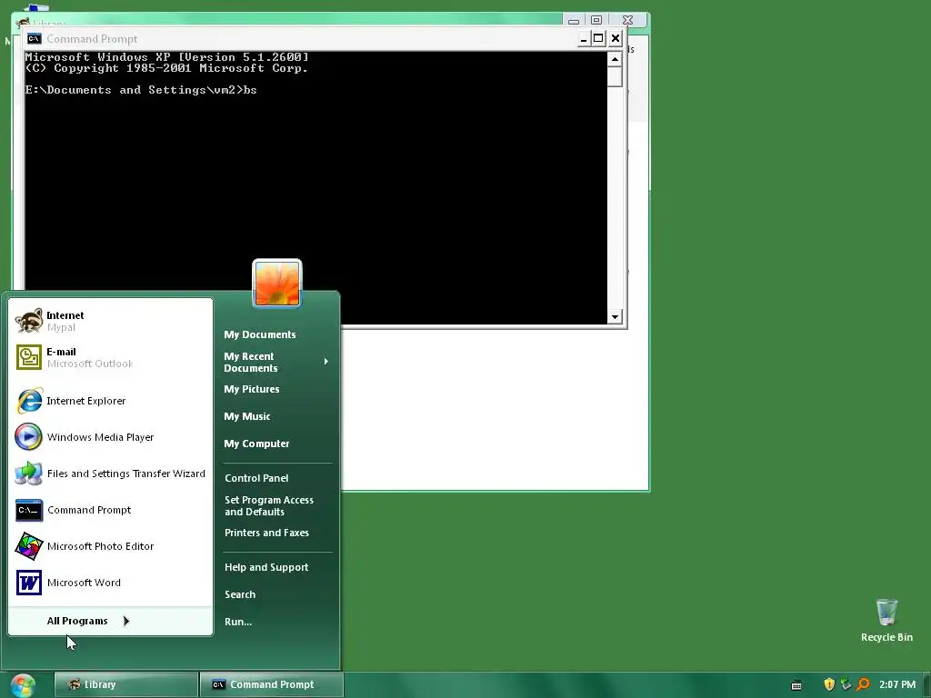Switch to Library taskbar button

click(125, 684)
